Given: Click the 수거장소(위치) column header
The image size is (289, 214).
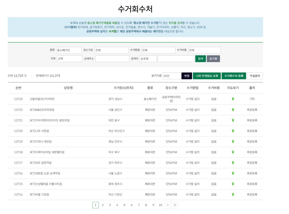Looking at the screenshot, I should click(124, 88).
